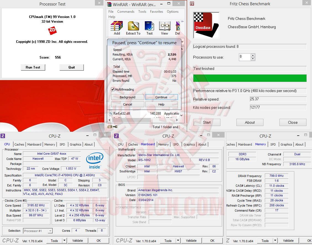Click About in Fritz Chess Benchmark
This screenshot has width=312, height=245.
coord(250,122)
